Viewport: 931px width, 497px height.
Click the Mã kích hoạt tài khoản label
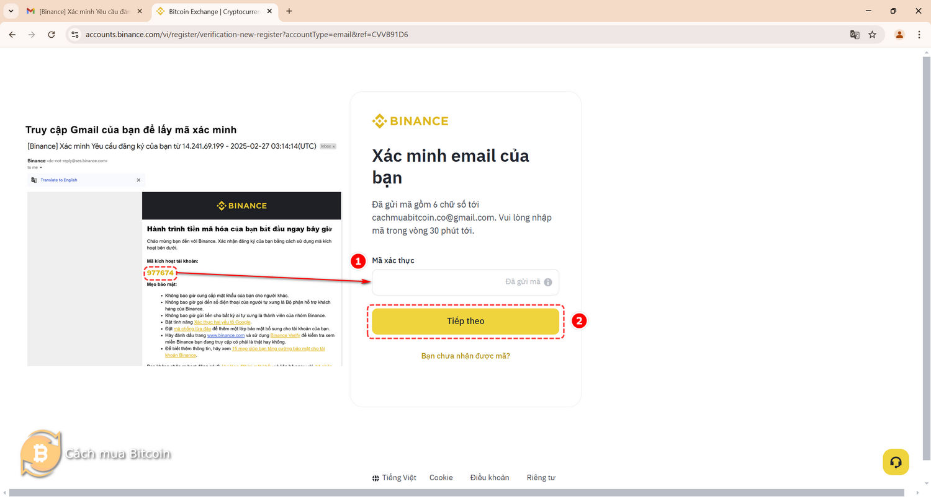[x=173, y=261]
